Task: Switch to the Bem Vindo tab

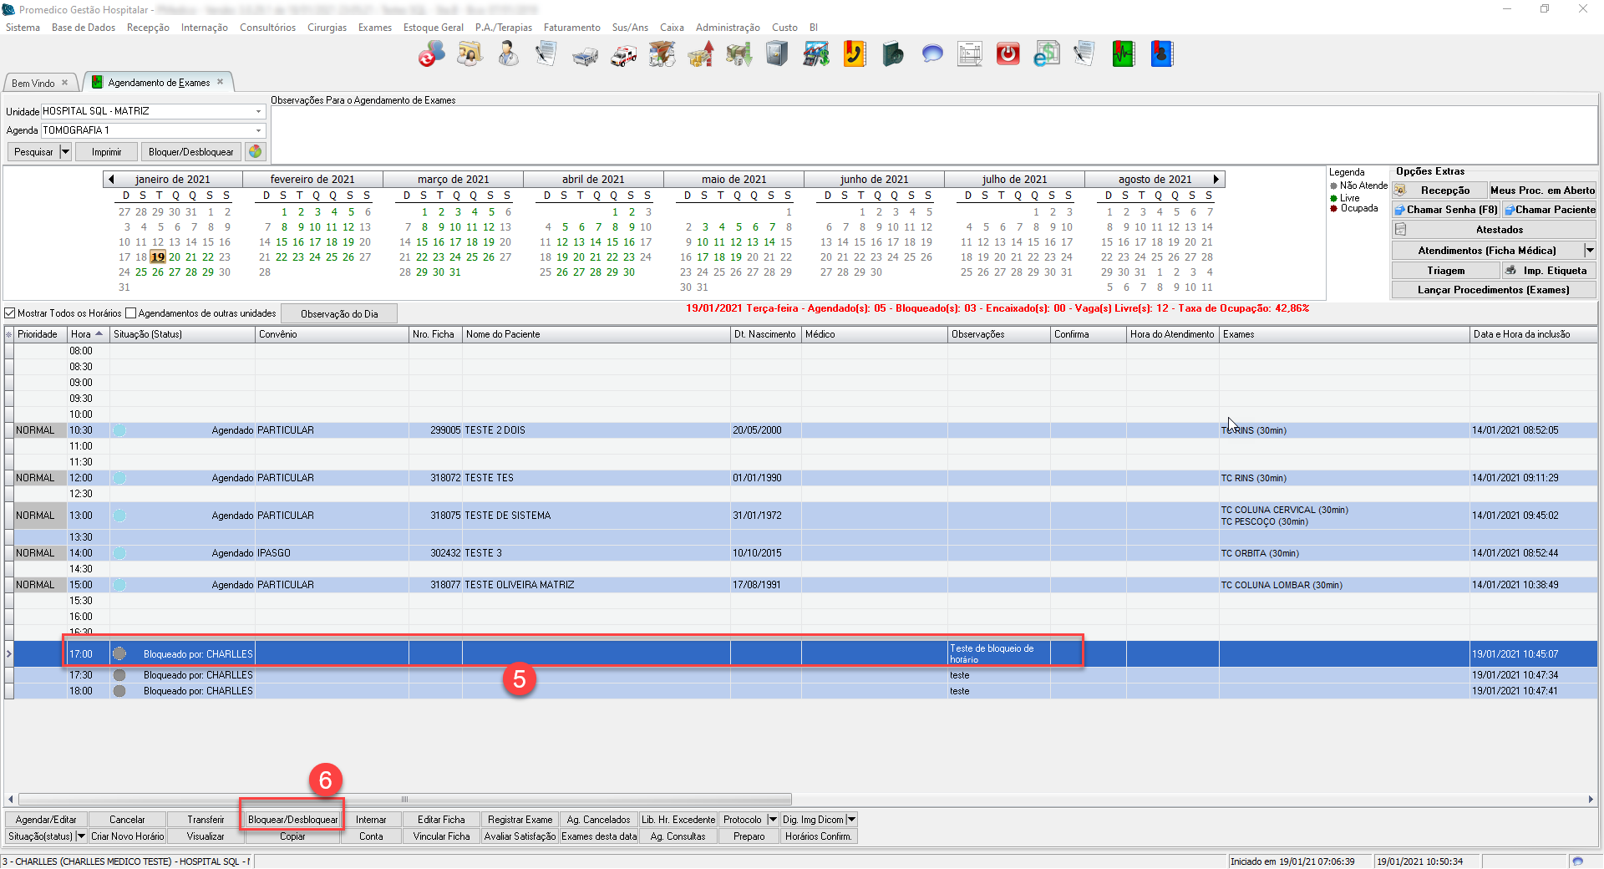Action: coord(33,83)
